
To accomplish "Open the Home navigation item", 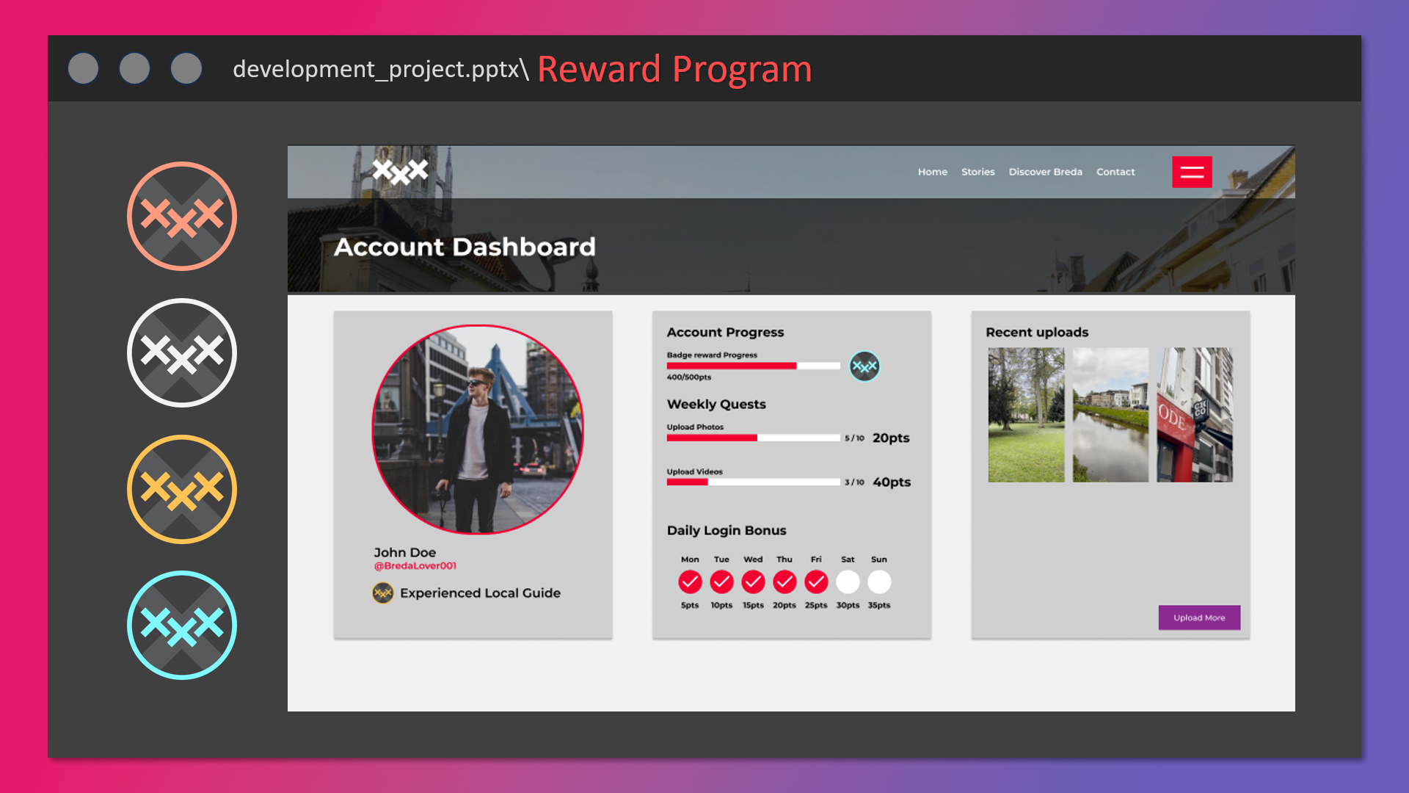I will pos(932,172).
